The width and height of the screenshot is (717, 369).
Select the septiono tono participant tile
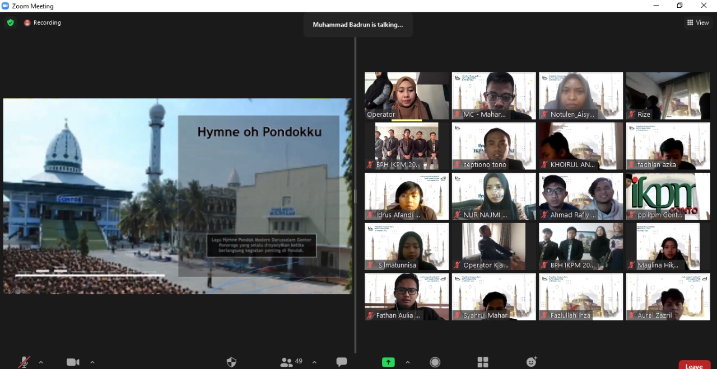tap(494, 146)
